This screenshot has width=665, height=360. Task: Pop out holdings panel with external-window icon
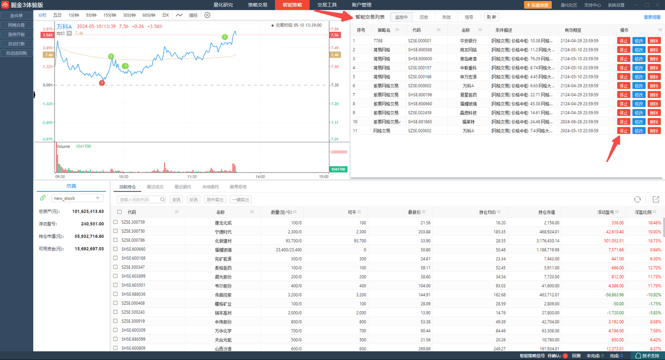pyautogui.click(x=656, y=199)
